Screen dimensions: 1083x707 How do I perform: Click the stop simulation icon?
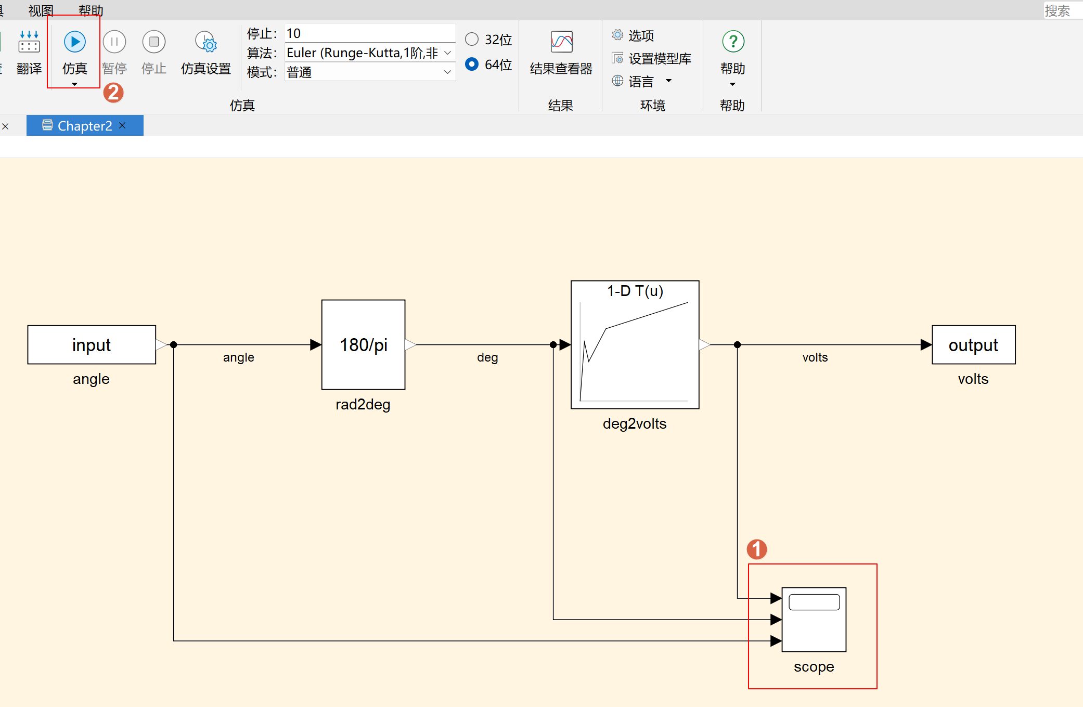[x=153, y=42]
